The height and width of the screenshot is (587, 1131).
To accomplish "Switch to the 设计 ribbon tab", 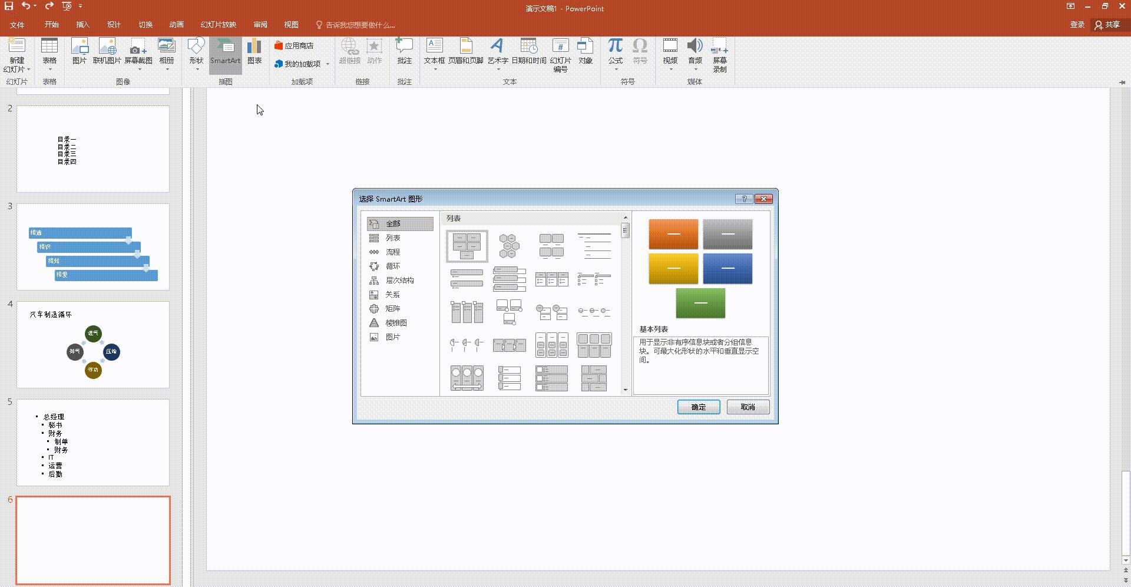I will click(x=114, y=25).
